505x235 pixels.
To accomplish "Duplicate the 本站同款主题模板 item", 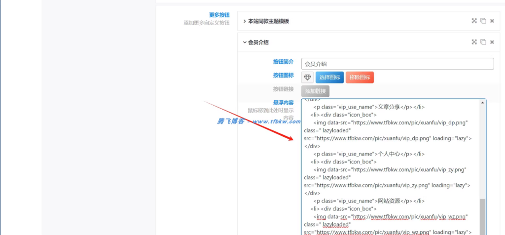I will (x=483, y=21).
